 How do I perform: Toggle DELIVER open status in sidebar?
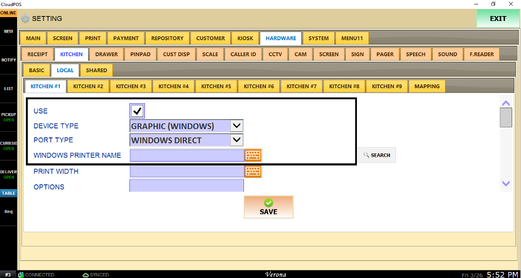point(8,174)
